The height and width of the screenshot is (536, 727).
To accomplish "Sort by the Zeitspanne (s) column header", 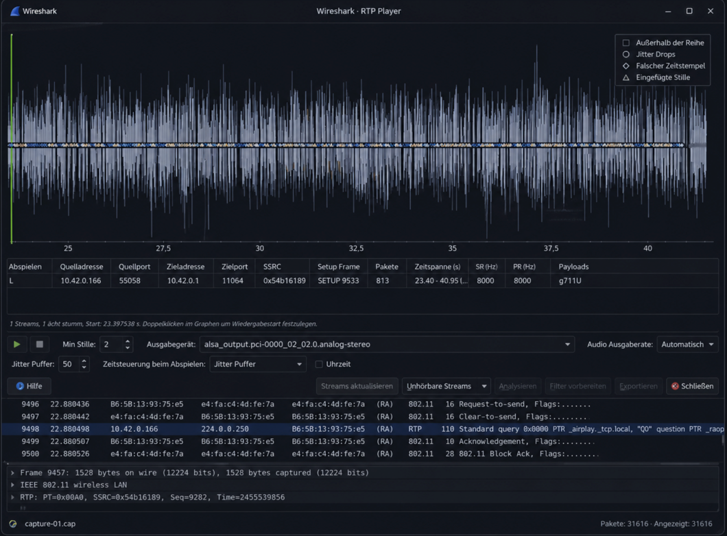I will point(437,267).
